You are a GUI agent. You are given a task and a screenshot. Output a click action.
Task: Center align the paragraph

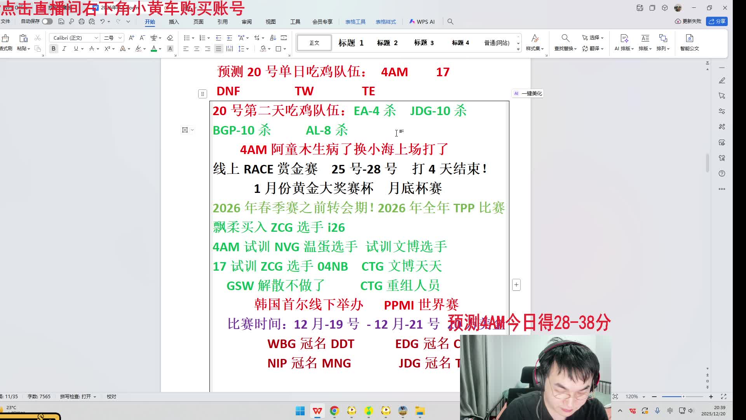coord(197,49)
